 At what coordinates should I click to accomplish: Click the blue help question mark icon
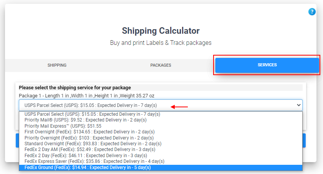312,12
